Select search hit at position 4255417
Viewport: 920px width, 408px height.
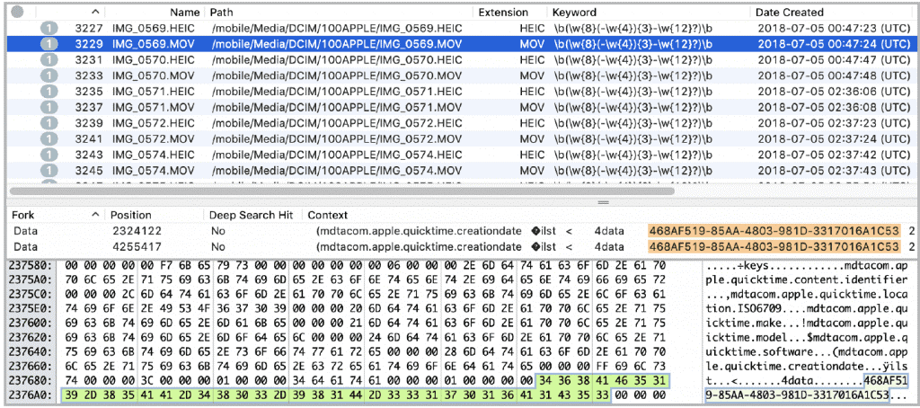[x=136, y=246]
